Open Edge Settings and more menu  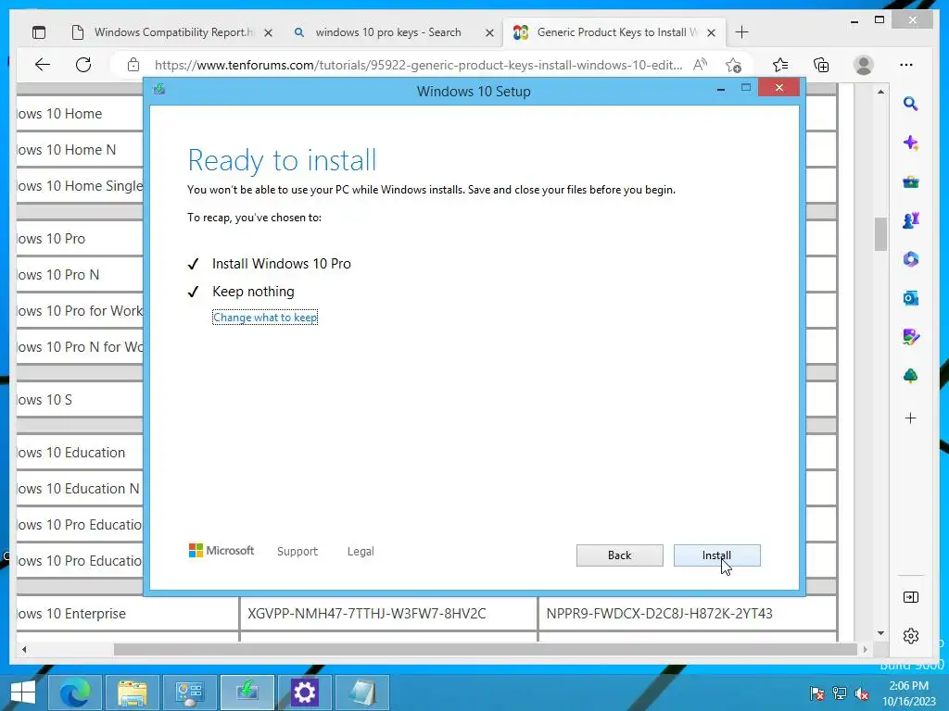pos(906,65)
